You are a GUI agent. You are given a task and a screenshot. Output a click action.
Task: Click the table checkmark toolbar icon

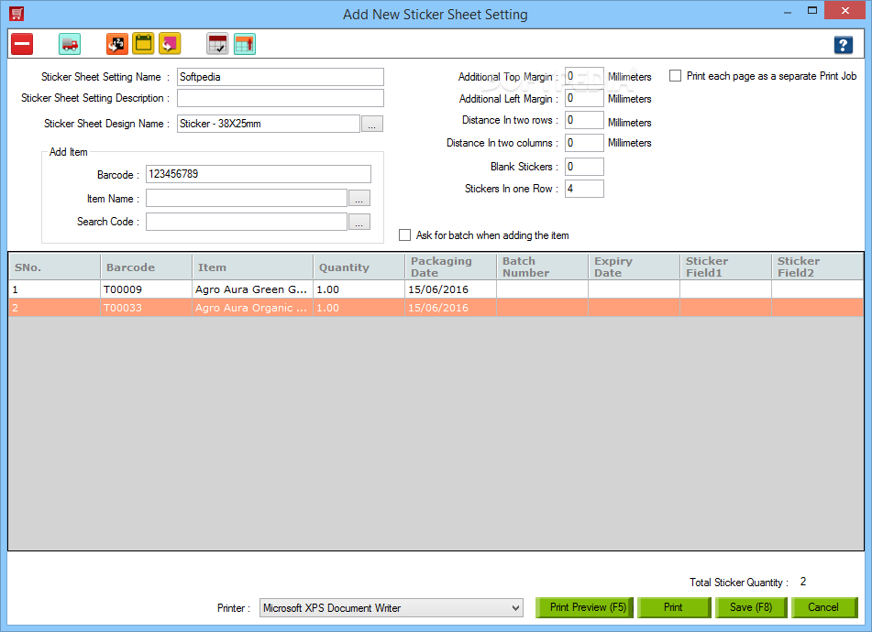point(217,44)
